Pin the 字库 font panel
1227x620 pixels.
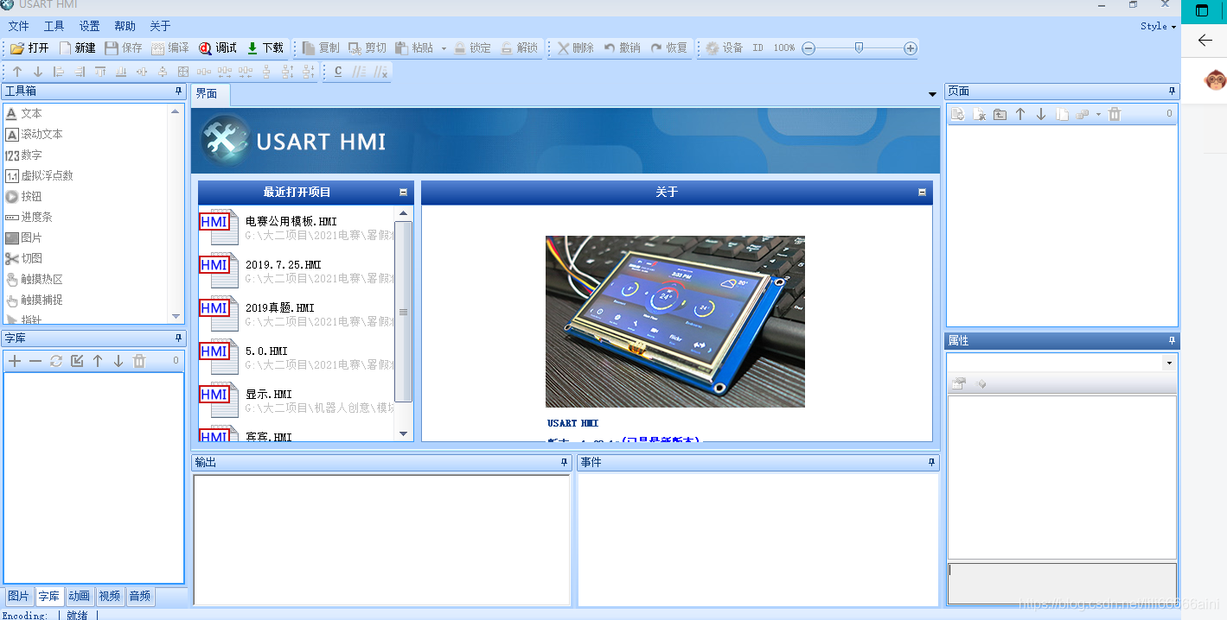178,338
